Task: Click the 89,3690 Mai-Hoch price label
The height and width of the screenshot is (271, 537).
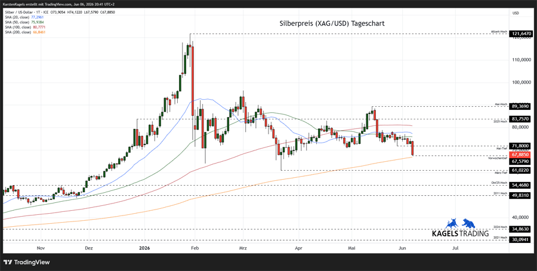Action: [x=521, y=106]
